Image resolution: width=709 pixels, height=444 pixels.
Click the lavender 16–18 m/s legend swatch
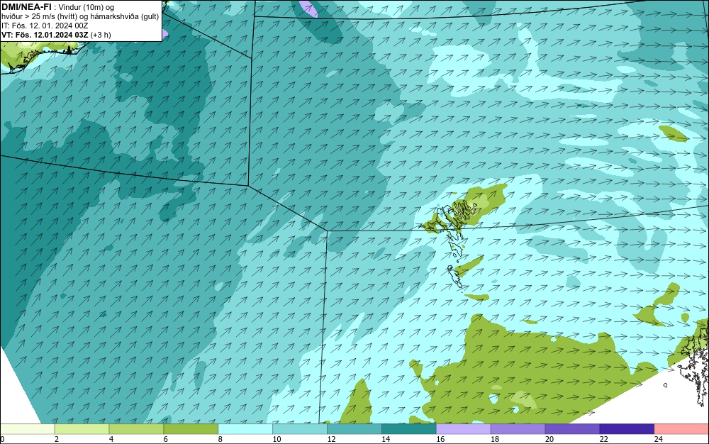tap(464, 428)
